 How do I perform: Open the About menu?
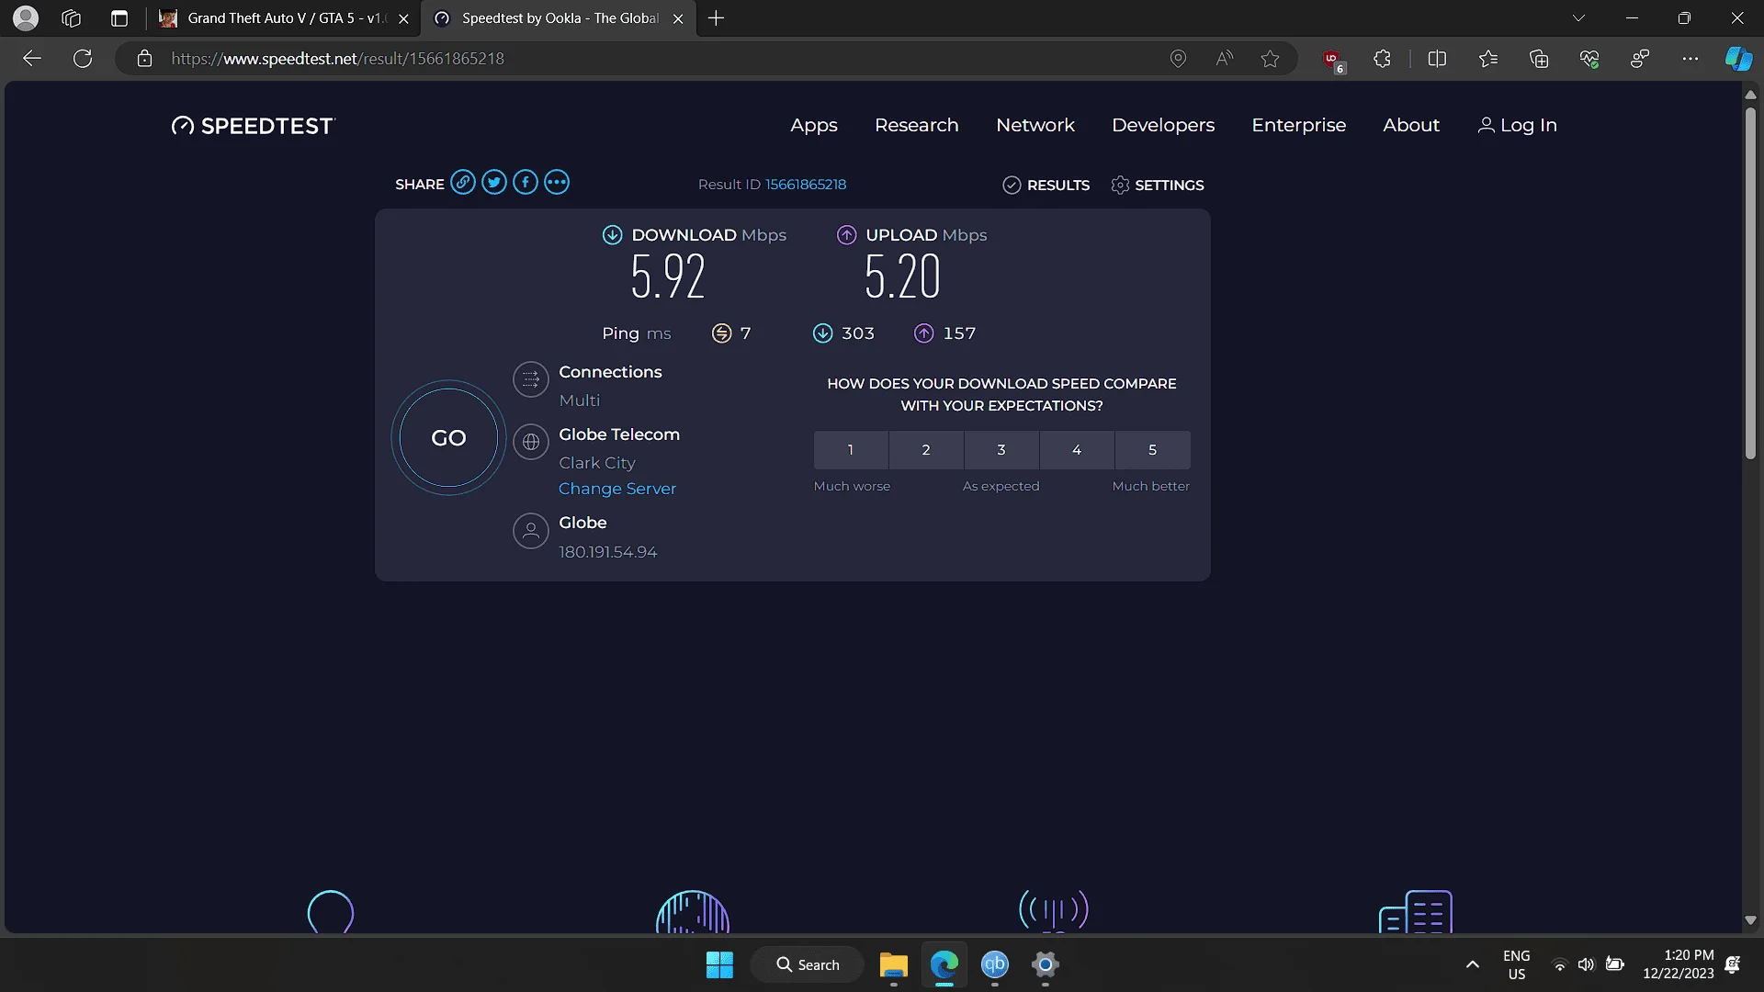(x=1411, y=126)
